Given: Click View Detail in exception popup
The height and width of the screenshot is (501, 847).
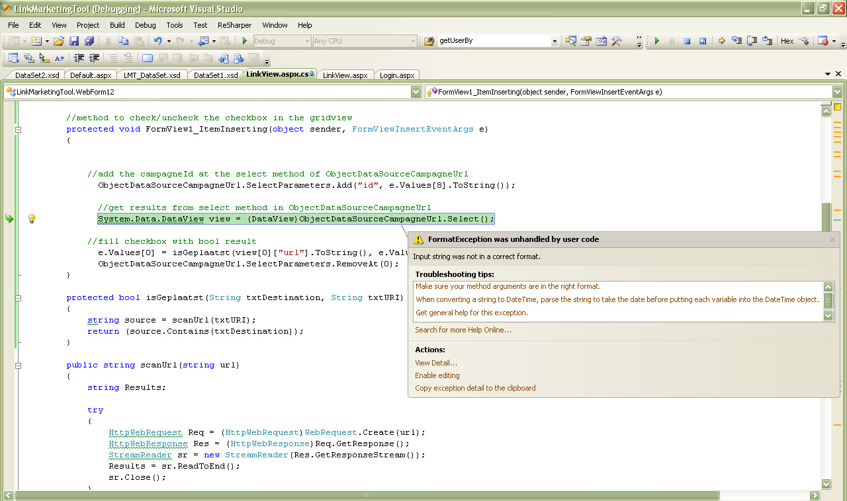Looking at the screenshot, I should pyautogui.click(x=435, y=363).
